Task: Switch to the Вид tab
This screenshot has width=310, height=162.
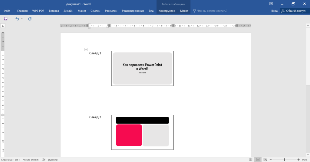Action: (x=151, y=11)
